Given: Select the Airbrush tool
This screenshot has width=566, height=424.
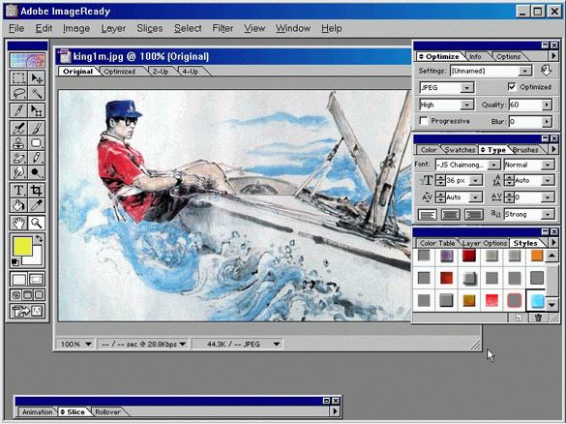Looking at the screenshot, I should (x=18, y=128).
